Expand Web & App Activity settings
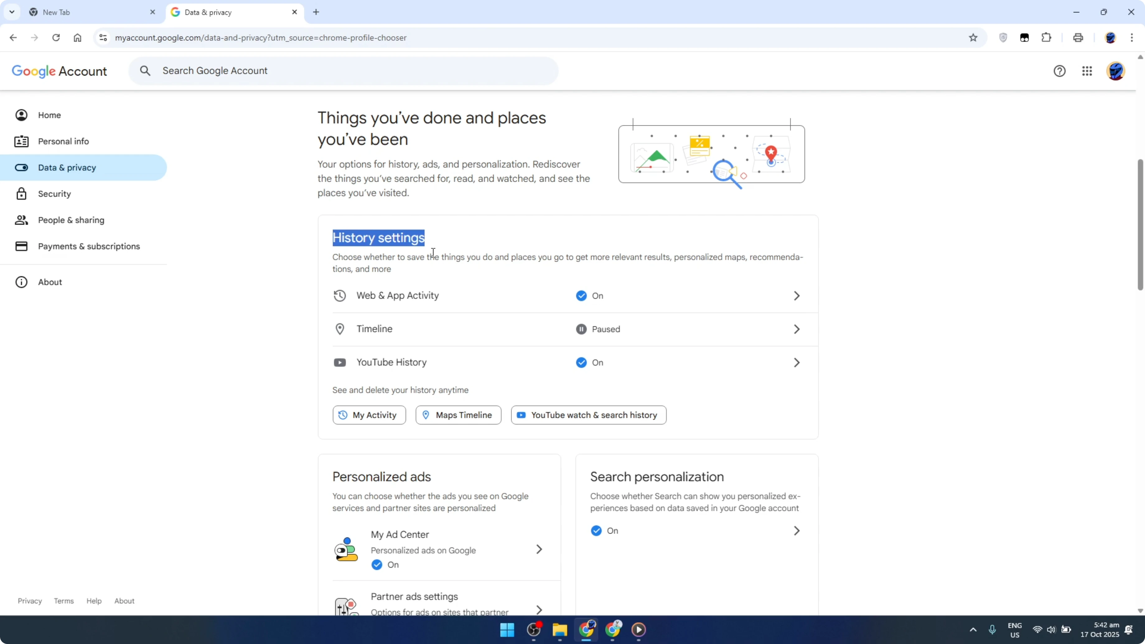 796,296
